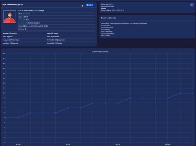
Task: Select the 'solid [8] defender' skill
Action: pyautogui.click(x=53, y=36)
